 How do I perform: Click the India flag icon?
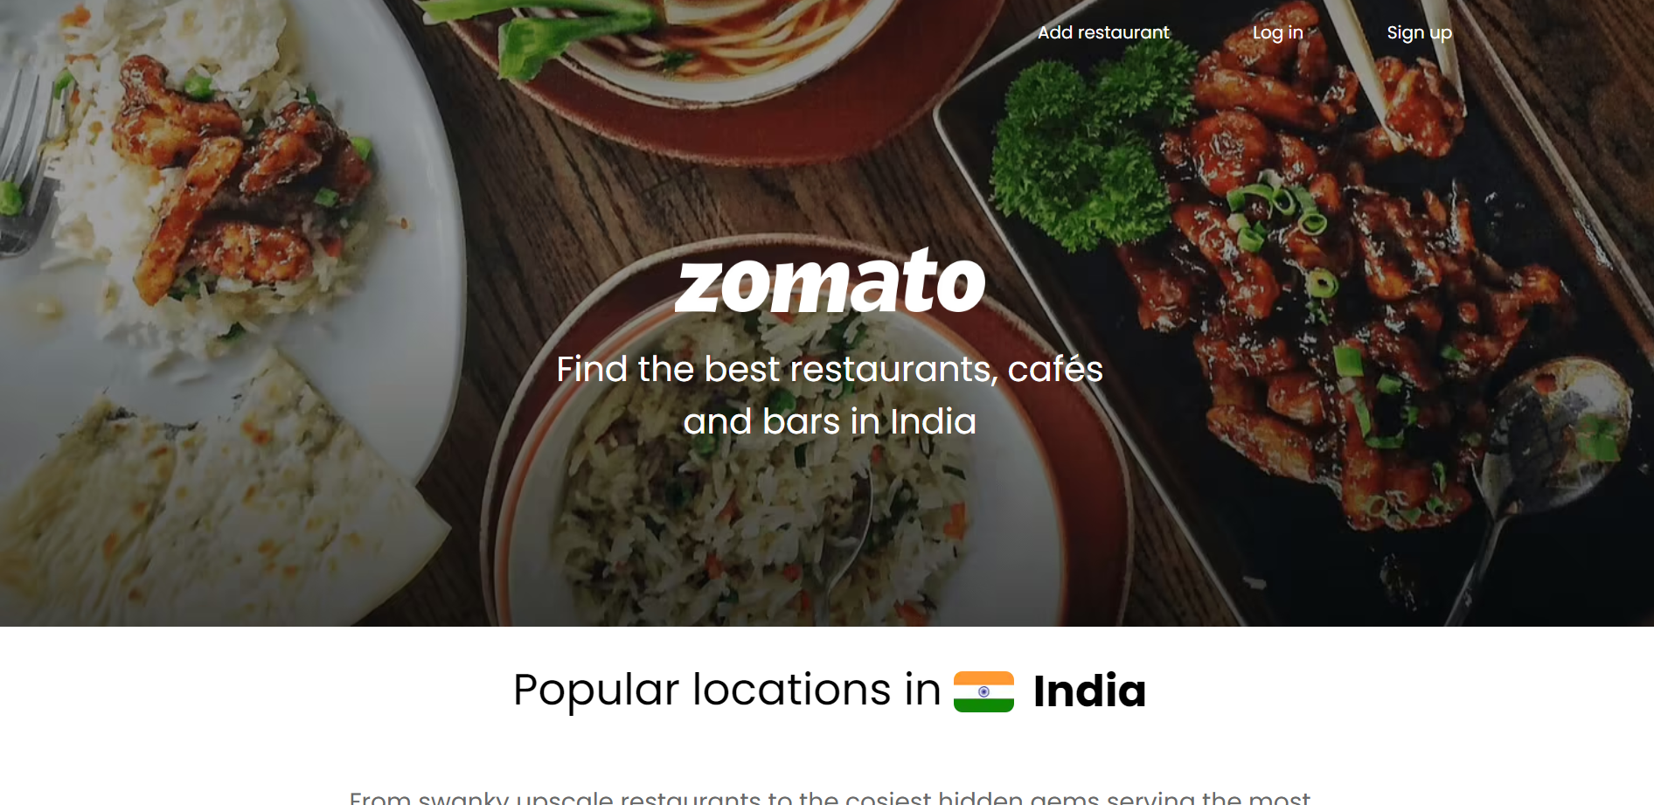coord(983,691)
